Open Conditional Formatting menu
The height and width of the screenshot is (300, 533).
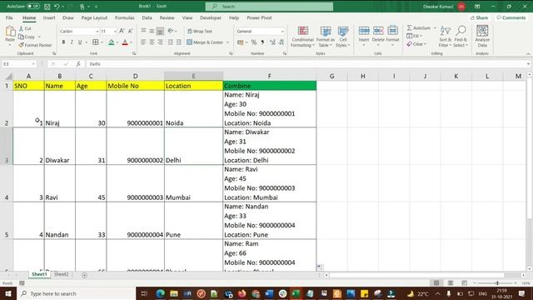(x=302, y=37)
